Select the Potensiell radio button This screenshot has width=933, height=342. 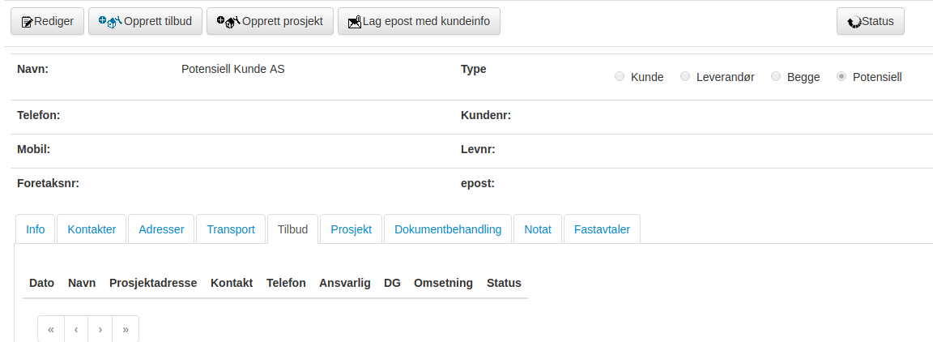click(841, 77)
